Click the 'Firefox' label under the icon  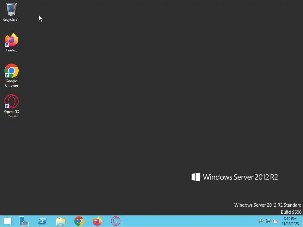click(x=12, y=50)
